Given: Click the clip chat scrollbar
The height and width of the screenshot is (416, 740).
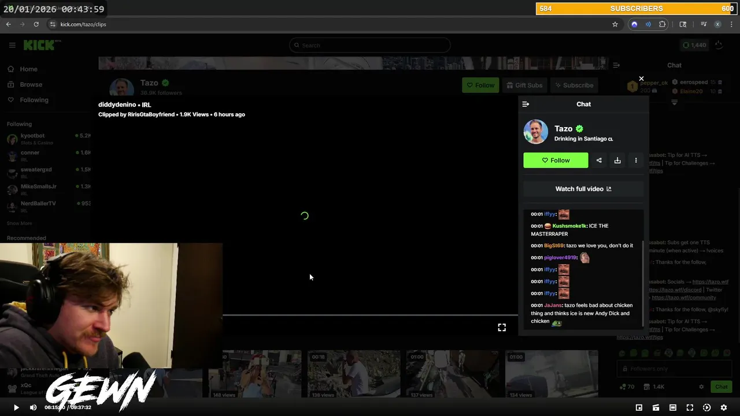Looking at the screenshot, I should click(642, 283).
